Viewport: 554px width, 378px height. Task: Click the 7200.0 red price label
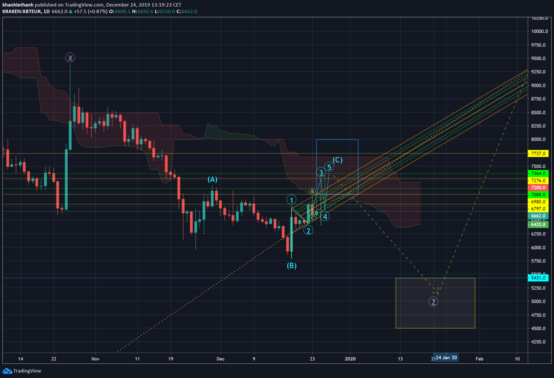tap(538, 188)
